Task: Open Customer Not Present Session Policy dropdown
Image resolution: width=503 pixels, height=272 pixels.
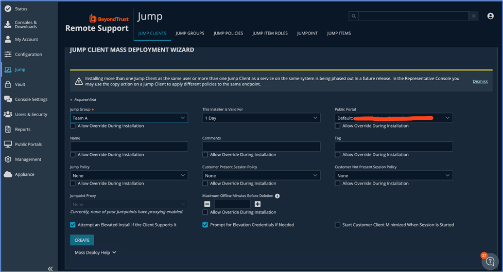Action: pyautogui.click(x=394, y=175)
